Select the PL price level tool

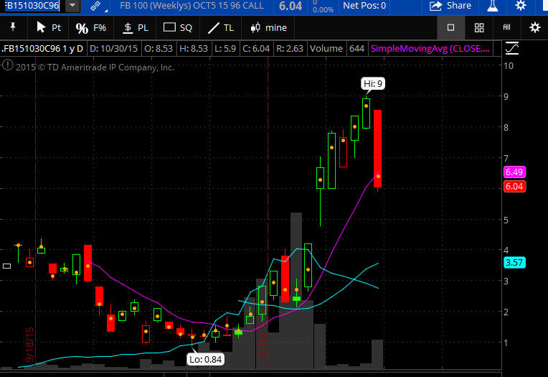136,28
